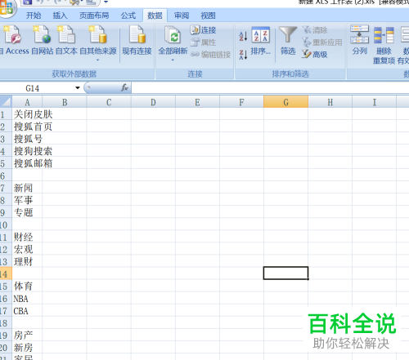Open the Name Box dropdown arrow
This screenshot has width=409, height=360.
tap(78, 88)
